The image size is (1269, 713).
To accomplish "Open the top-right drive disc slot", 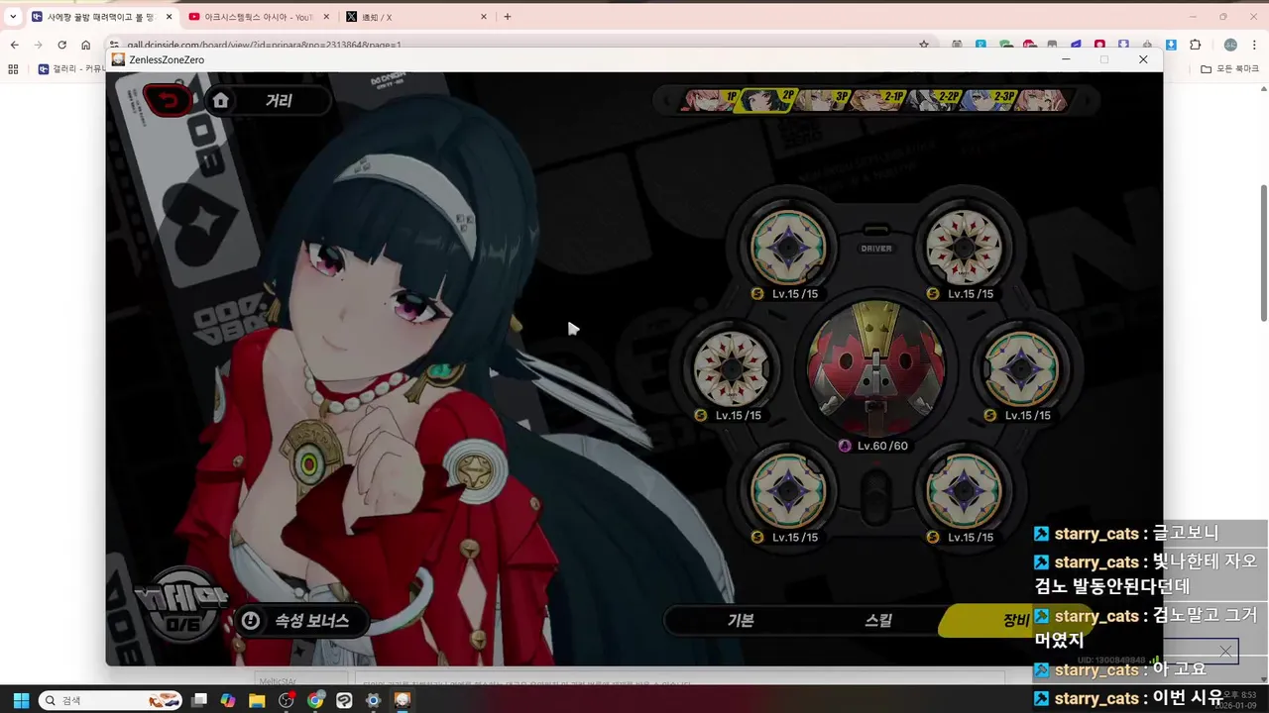I will pos(964,247).
